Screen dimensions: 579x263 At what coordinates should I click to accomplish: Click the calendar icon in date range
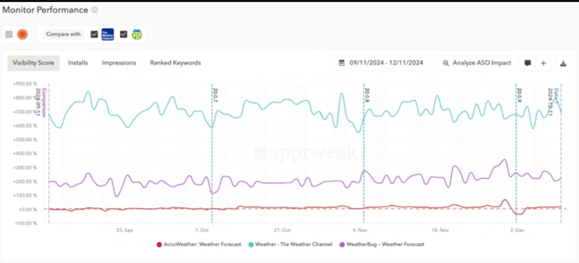coord(342,62)
